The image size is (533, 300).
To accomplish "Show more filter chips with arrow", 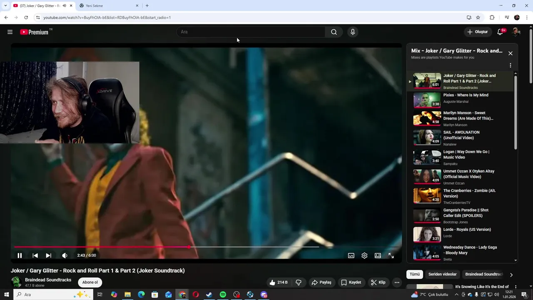I will coord(511,275).
